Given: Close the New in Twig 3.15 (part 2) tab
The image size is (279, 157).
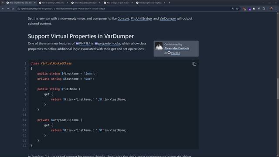Looking at the screenshot, I should [x=132, y=3].
